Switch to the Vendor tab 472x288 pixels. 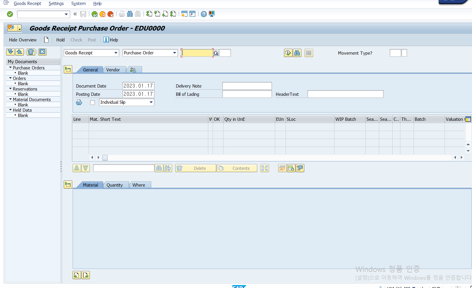click(113, 70)
